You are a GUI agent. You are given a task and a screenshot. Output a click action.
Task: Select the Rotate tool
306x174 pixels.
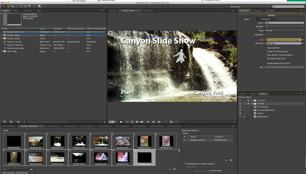(17, 6)
